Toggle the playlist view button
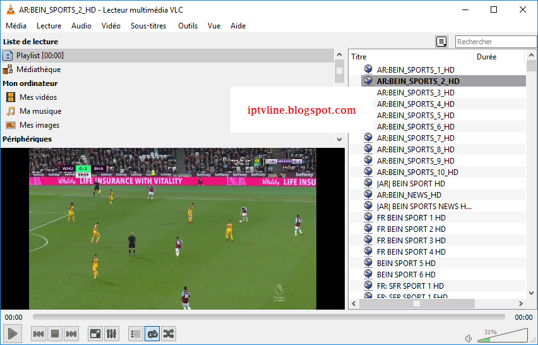Screen dimensions: 538x345 coord(136,334)
